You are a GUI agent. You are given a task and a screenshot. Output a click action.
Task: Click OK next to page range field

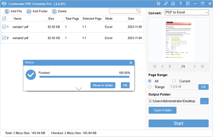point(203,87)
